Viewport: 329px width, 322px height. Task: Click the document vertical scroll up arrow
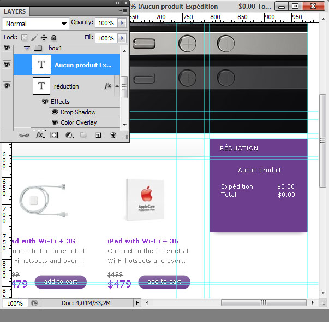pos(323,19)
